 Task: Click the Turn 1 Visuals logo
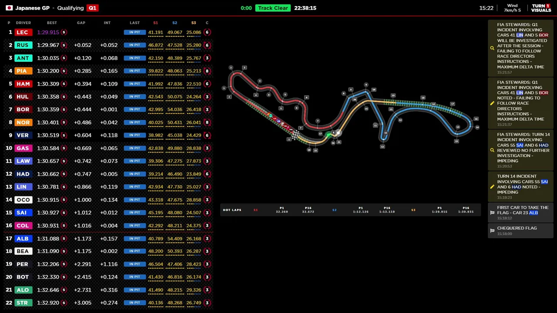(x=541, y=8)
